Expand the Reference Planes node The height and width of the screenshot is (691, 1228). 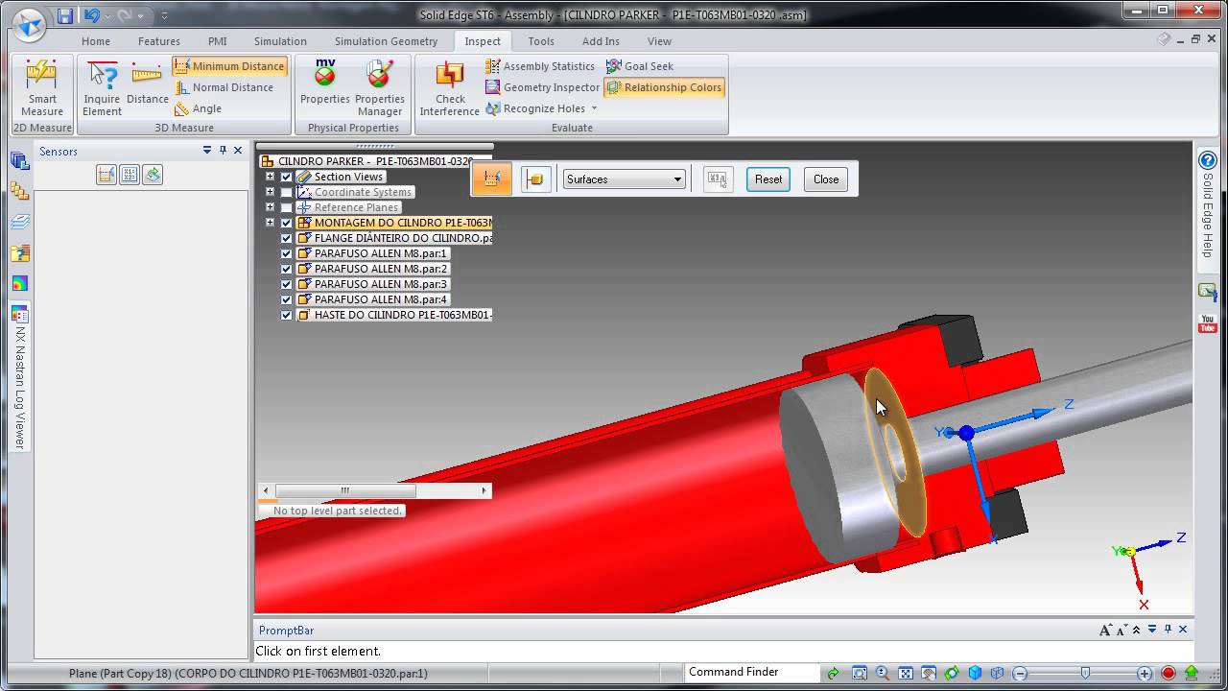click(270, 207)
